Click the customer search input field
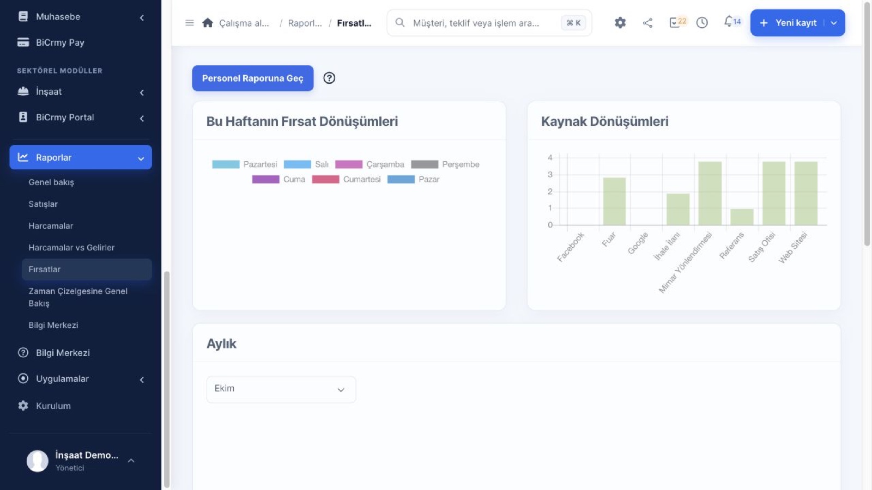Viewport: 872px width, 490px height. 489,23
